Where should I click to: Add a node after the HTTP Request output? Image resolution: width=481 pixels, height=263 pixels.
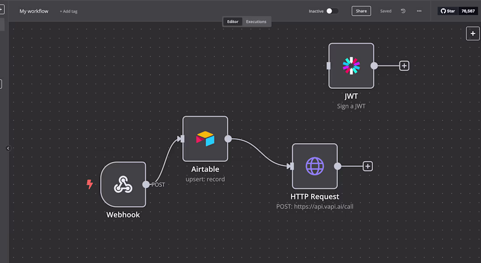tap(367, 166)
